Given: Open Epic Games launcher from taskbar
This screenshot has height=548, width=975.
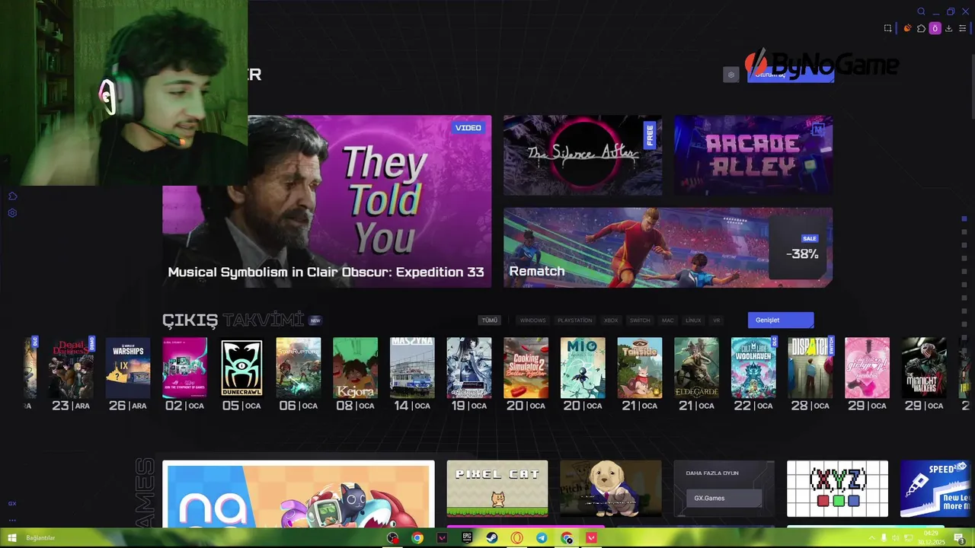Looking at the screenshot, I should click(467, 538).
